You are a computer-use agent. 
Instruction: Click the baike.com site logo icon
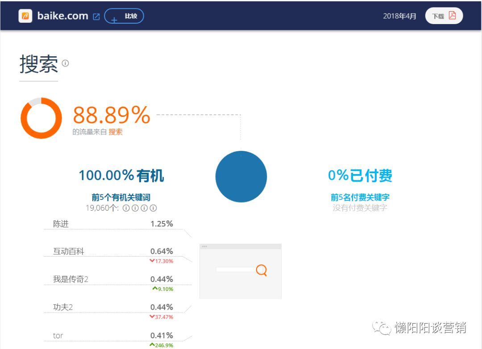click(x=25, y=16)
